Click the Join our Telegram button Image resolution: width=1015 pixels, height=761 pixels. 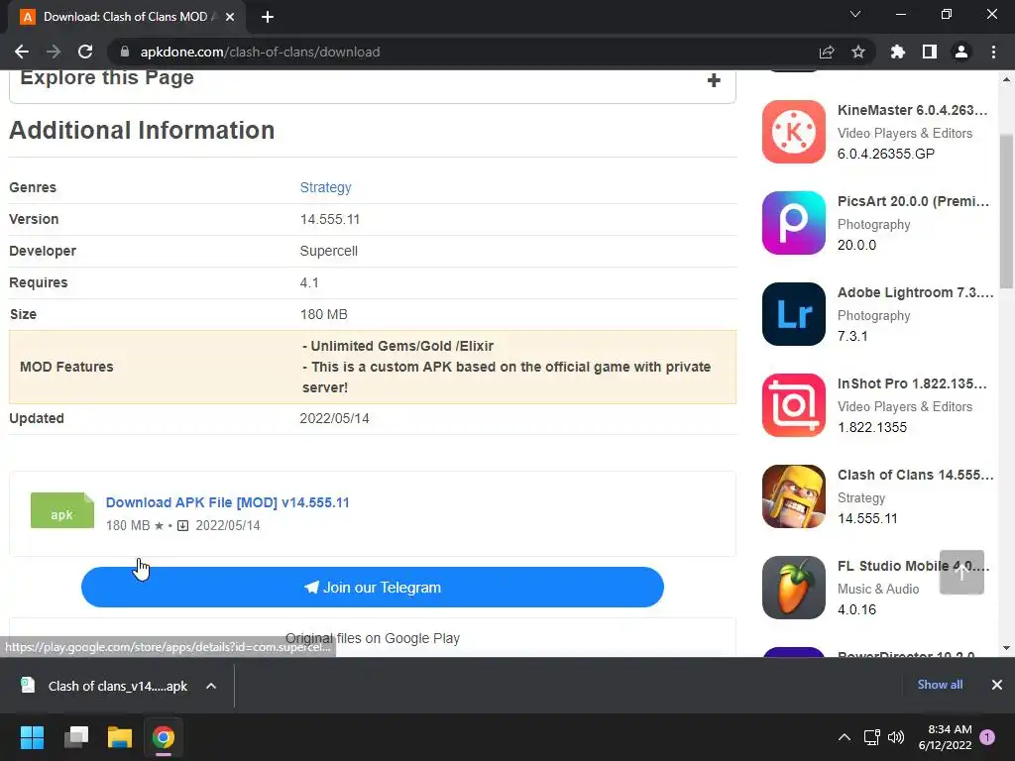pyautogui.click(x=373, y=588)
